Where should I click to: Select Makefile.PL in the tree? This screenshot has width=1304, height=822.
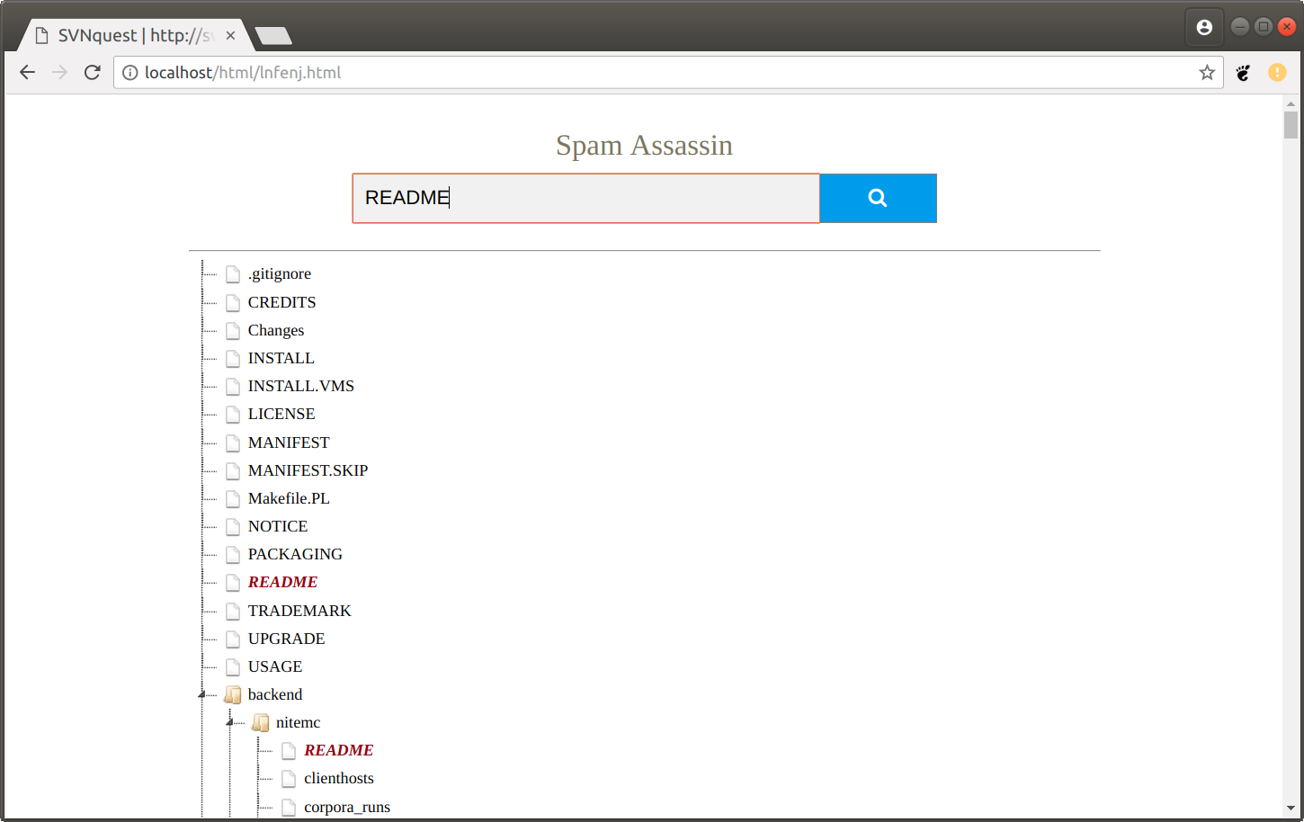[x=289, y=498]
